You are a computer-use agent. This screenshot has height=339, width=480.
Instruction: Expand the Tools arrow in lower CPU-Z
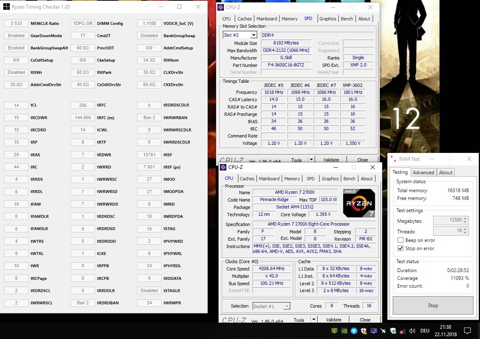pyautogui.click(x=314, y=319)
